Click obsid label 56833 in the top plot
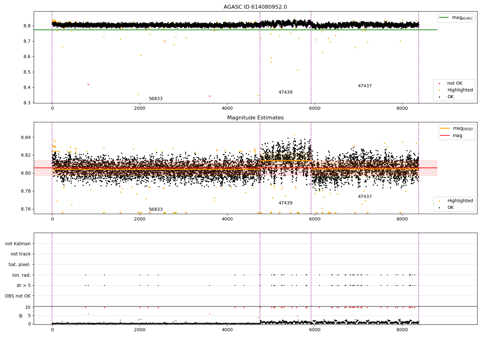Viewport: 482px width, 337px height. [156, 99]
